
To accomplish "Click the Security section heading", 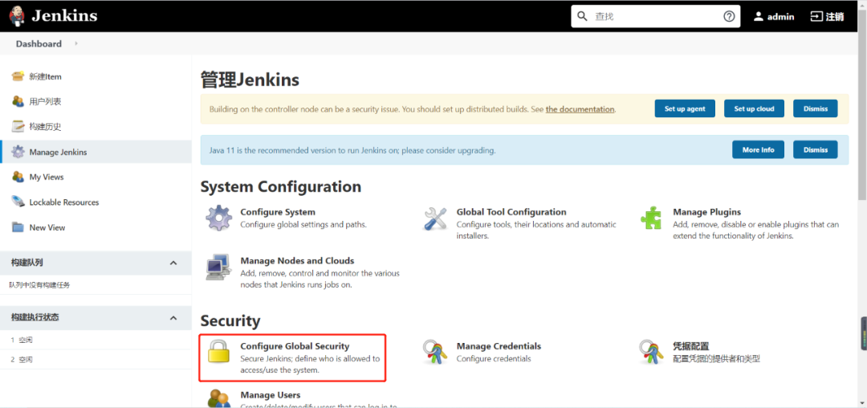I will pos(230,320).
